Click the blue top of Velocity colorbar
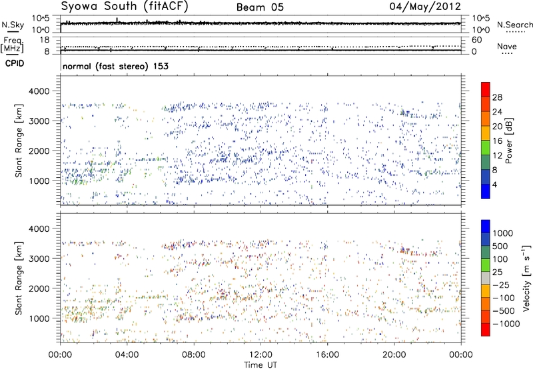 (486, 226)
